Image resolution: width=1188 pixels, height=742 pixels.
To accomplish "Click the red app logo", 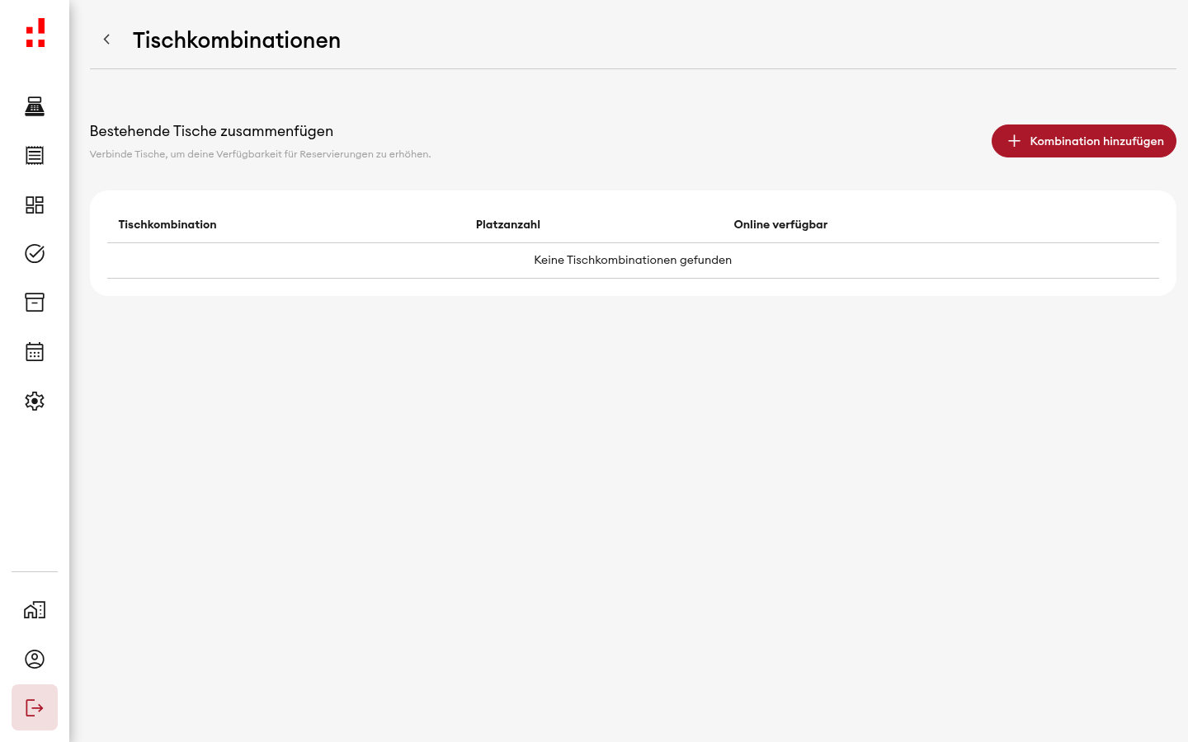I will tap(35, 33).
